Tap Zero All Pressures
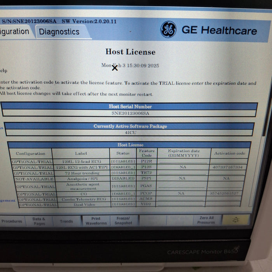 click(x=206, y=220)
